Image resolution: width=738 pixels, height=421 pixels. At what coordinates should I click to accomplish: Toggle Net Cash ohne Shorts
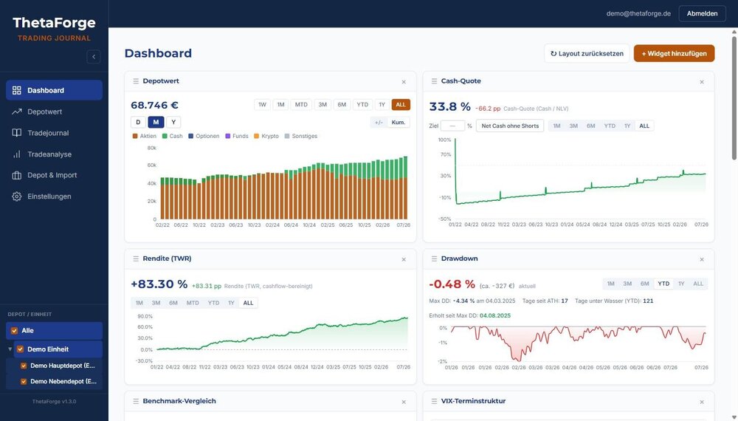[x=510, y=126]
